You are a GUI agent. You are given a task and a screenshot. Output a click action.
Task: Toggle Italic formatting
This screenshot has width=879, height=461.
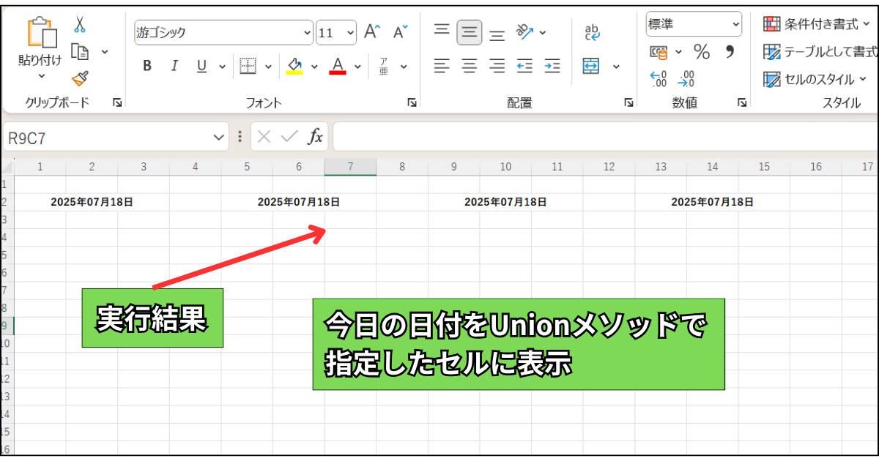point(174,66)
